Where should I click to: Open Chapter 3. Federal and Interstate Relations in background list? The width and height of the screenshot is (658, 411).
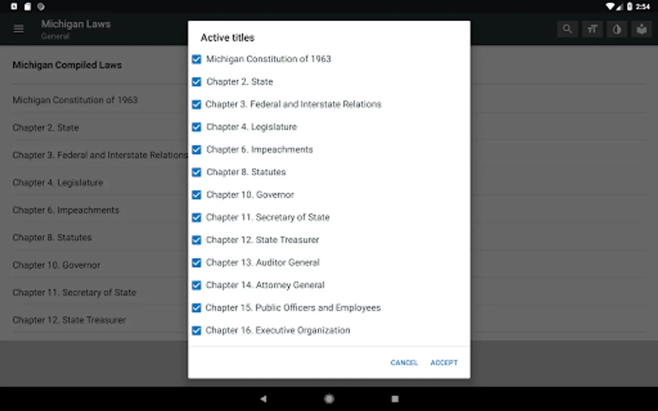pyautogui.click(x=100, y=155)
